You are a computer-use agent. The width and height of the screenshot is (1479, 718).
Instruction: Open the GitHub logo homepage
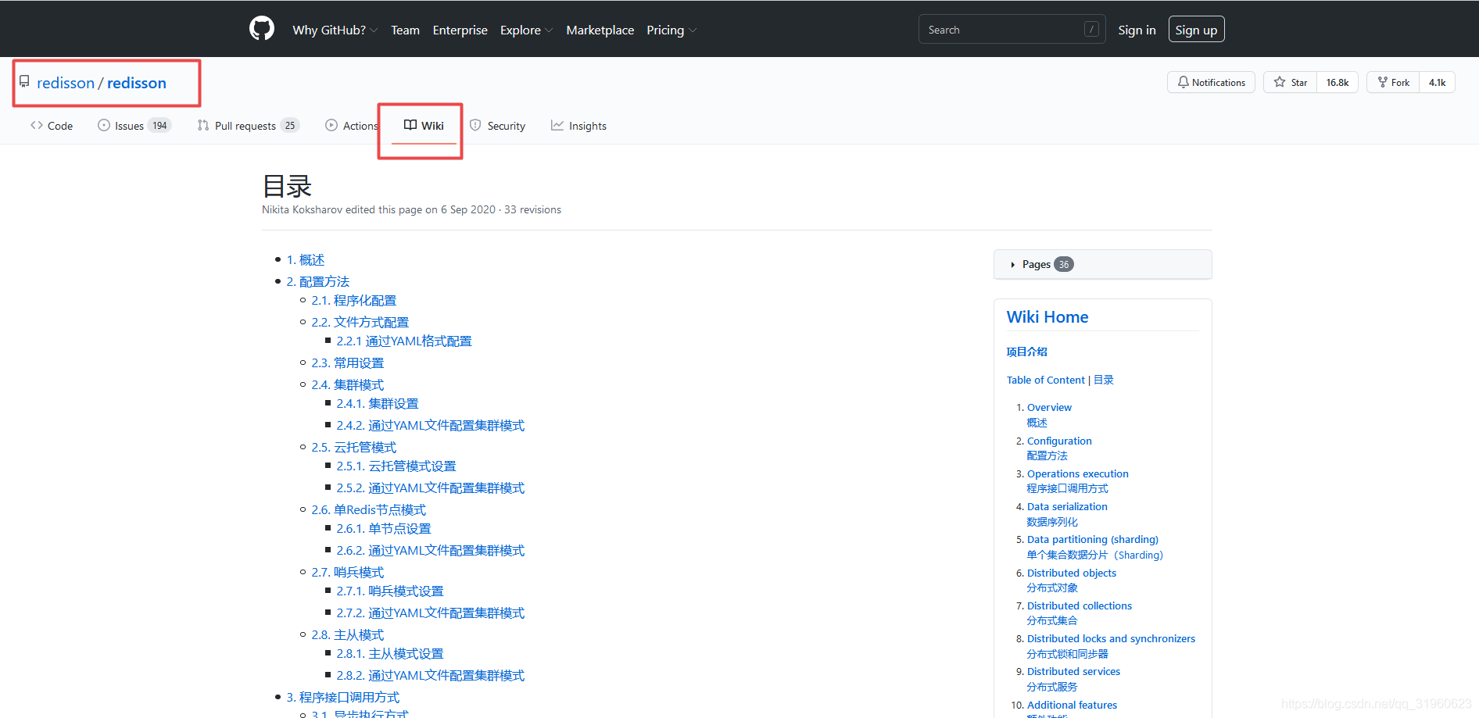262,29
